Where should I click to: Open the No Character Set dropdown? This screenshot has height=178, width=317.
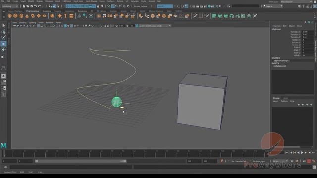(x=239, y=161)
